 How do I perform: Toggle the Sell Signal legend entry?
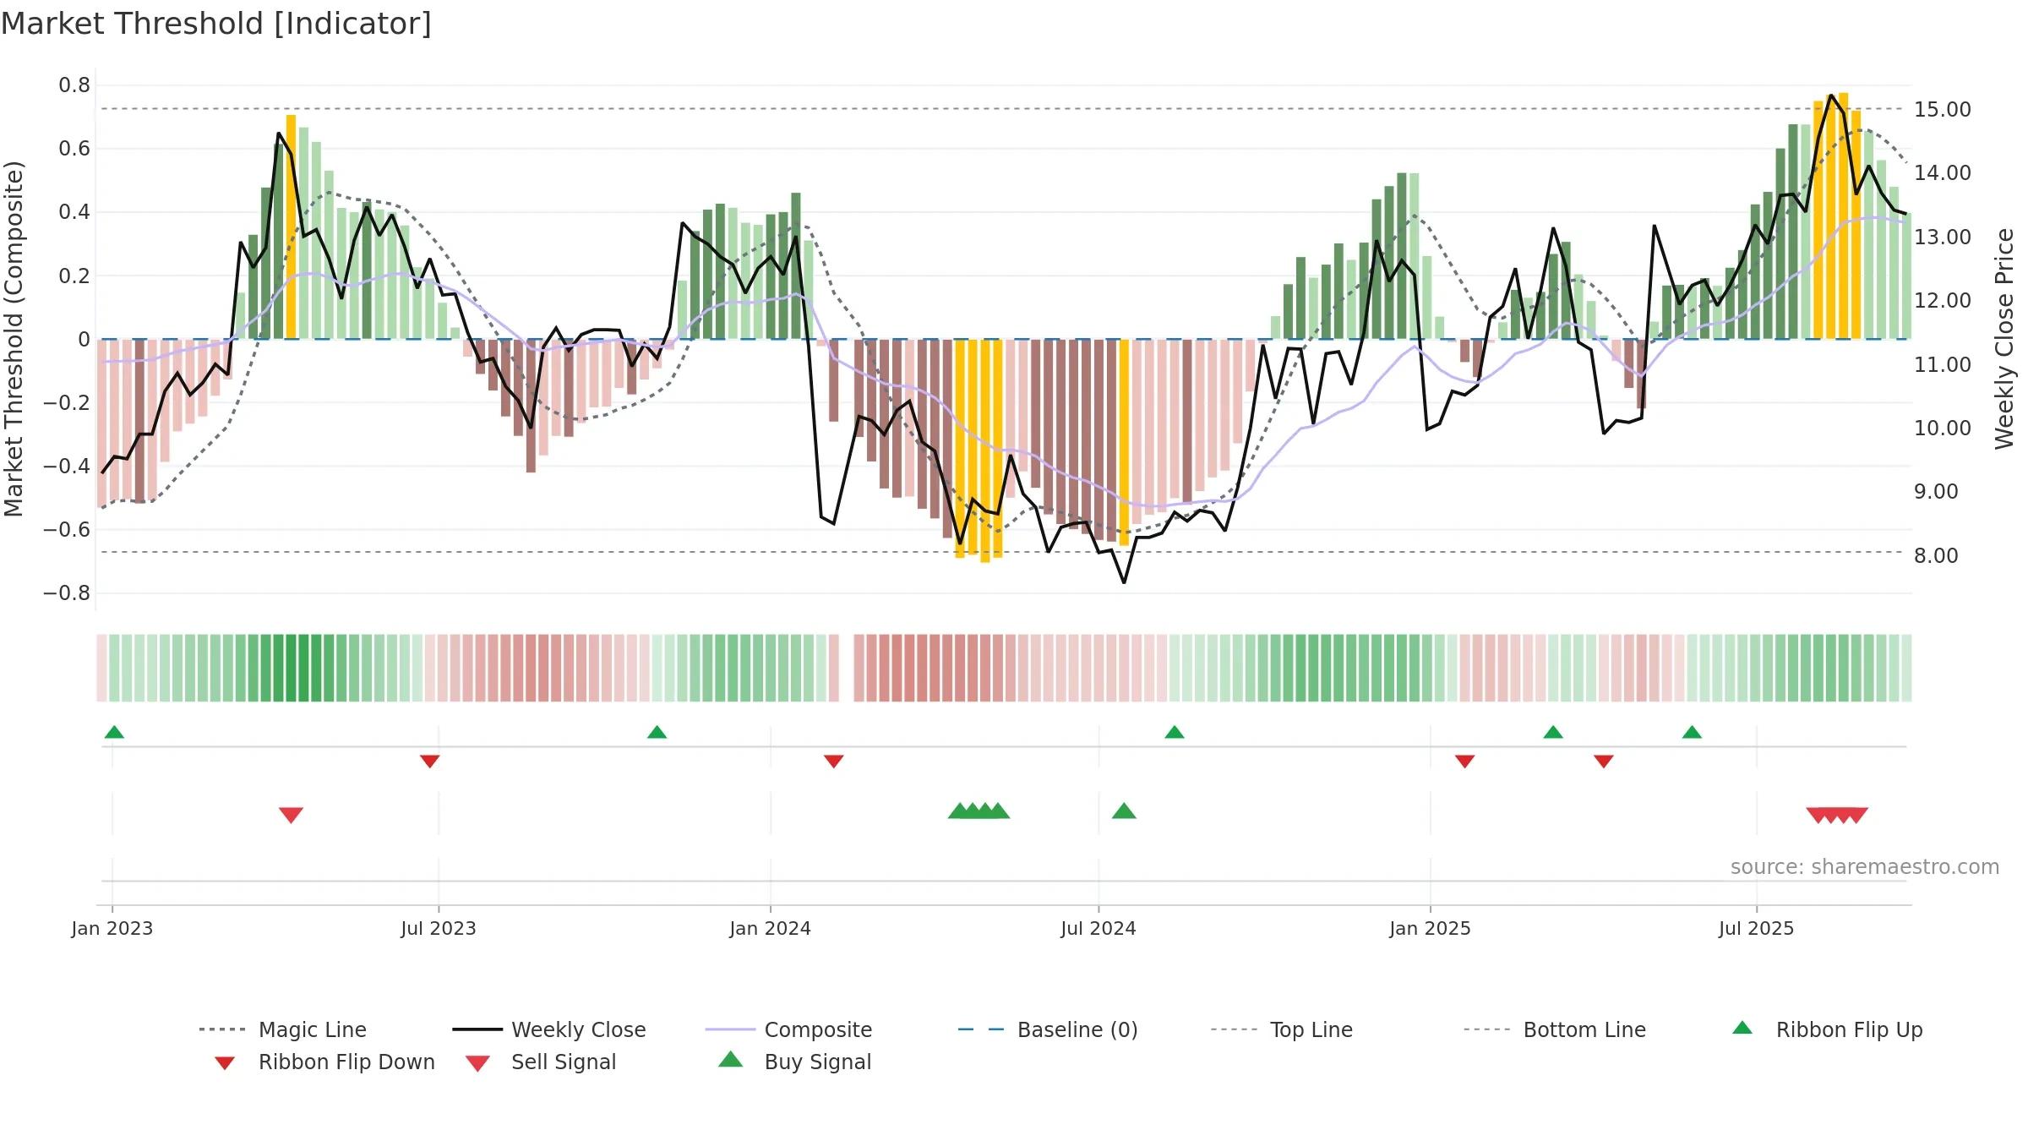[541, 1062]
